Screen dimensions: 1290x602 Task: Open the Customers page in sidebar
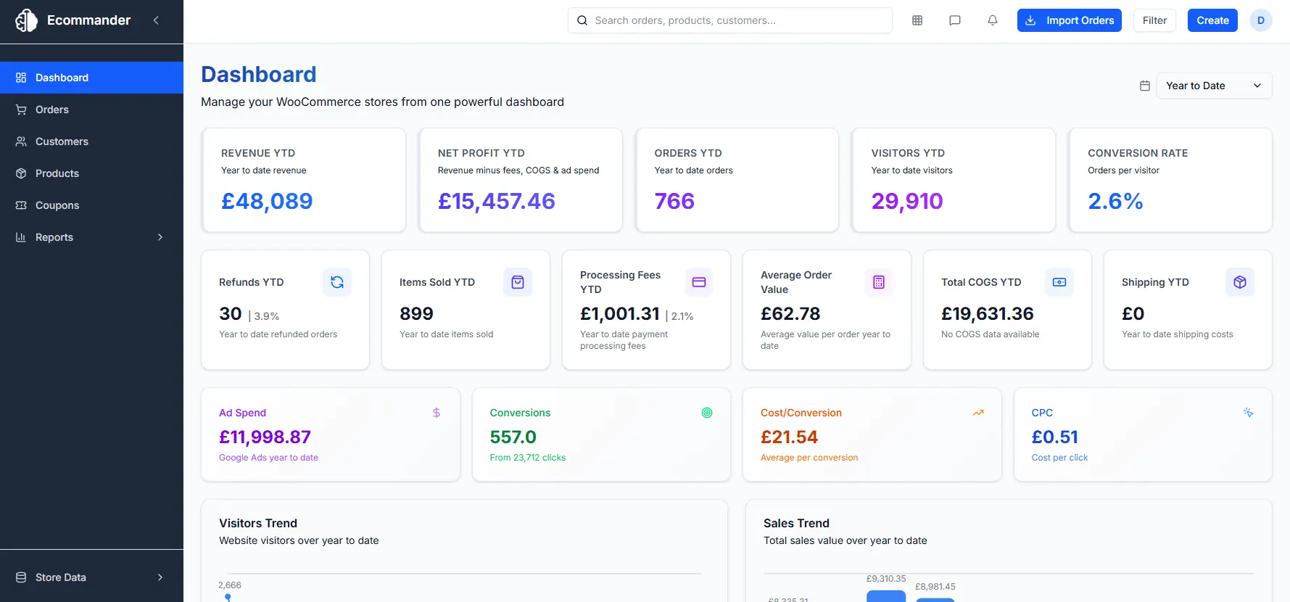click(x=62, y=141)
